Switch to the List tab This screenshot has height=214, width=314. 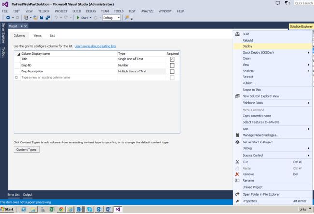coord(52,35)
